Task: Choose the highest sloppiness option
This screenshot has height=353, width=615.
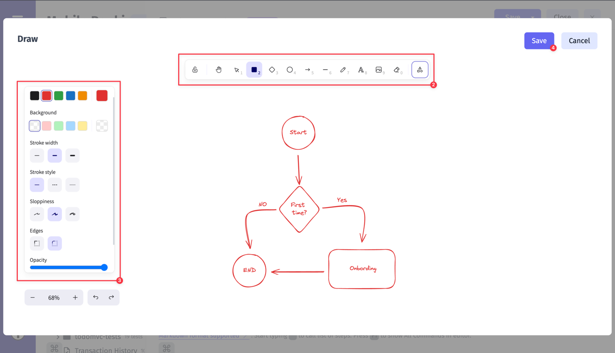Action: (x=72, y=214)
